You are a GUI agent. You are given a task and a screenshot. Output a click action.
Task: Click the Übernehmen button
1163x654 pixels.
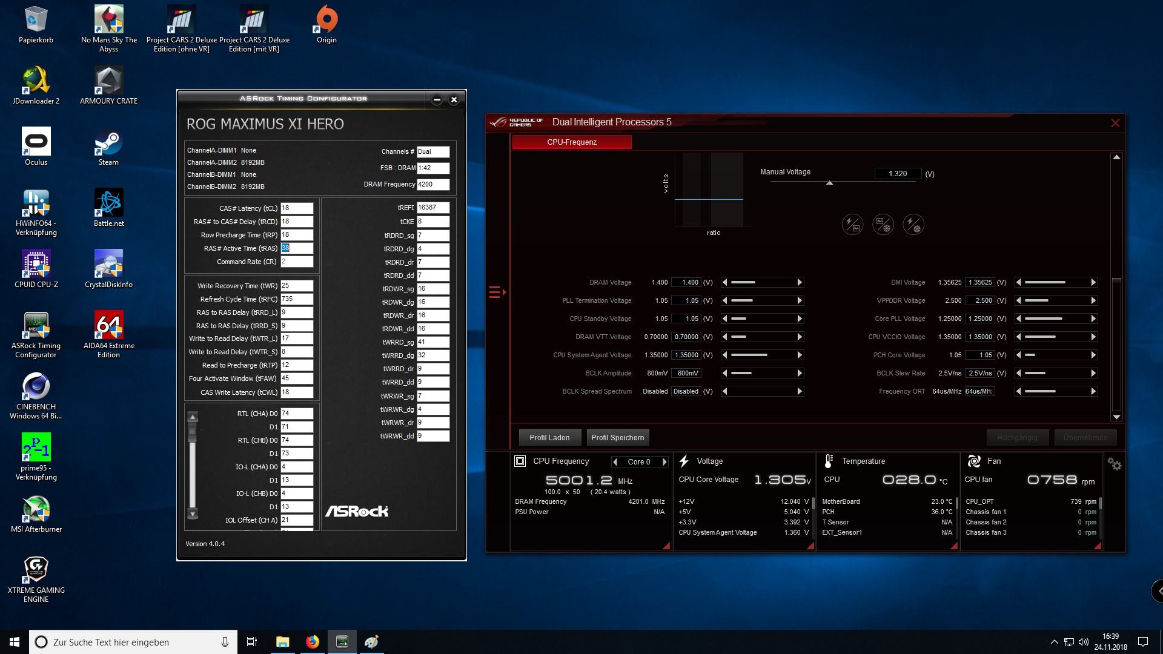[x=1085, y=437]
